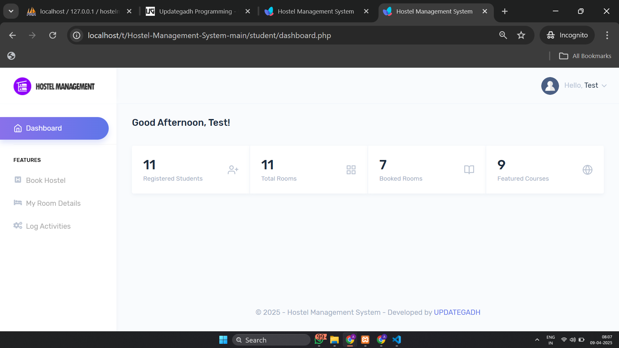
Task: Open the user avatar profile picture
Action: click(x=550, y=86)
